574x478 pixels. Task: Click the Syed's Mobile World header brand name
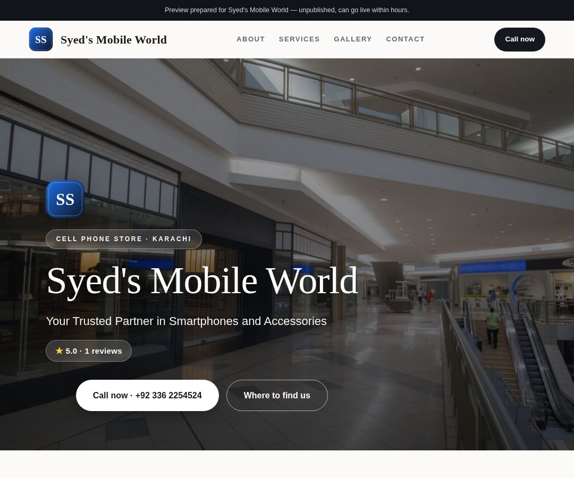114,39
